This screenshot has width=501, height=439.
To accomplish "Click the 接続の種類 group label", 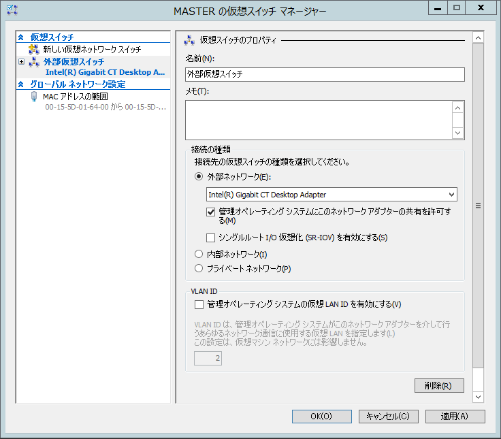I will pos(210,149).
